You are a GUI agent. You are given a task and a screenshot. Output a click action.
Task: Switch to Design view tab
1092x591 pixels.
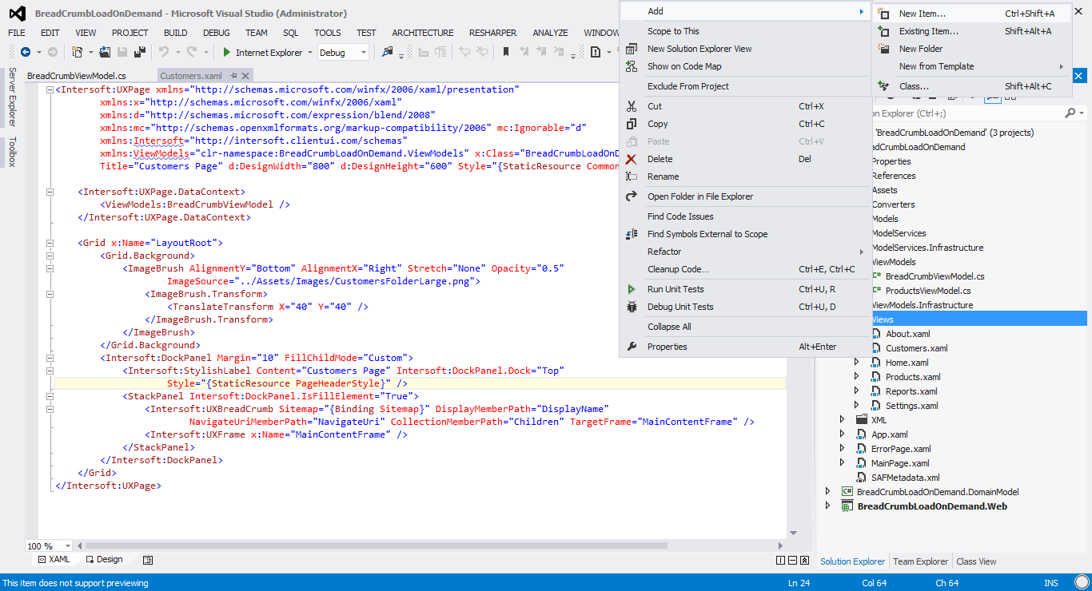pyautogui.click(x=105, y=560)
